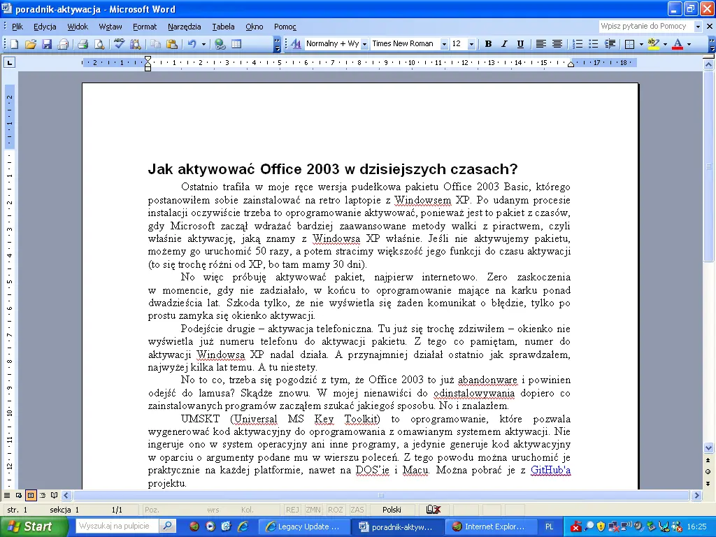Viewport: 716px width, 537px height.
Task: Open the Tabela menu
Action: click(x=223, y=27)
